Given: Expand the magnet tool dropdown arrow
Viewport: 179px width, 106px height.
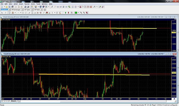Looking at the screenshot, I should click(x=15, y=13).
